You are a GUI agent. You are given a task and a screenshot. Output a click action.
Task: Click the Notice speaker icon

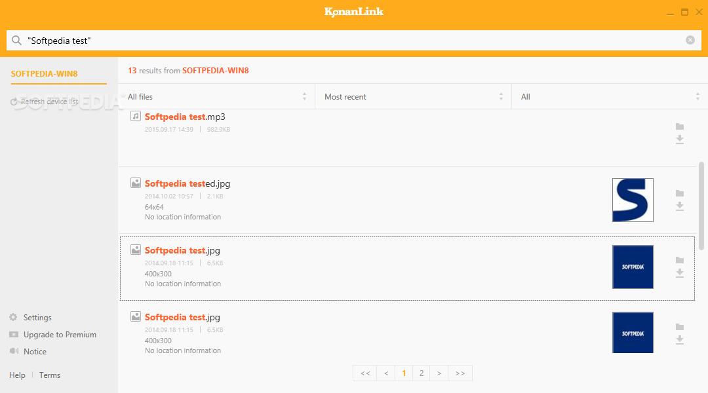pyautogui.click(x=14, y=351)
